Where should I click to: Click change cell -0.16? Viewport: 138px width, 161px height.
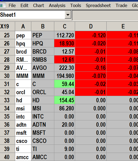tap(91, 68)
